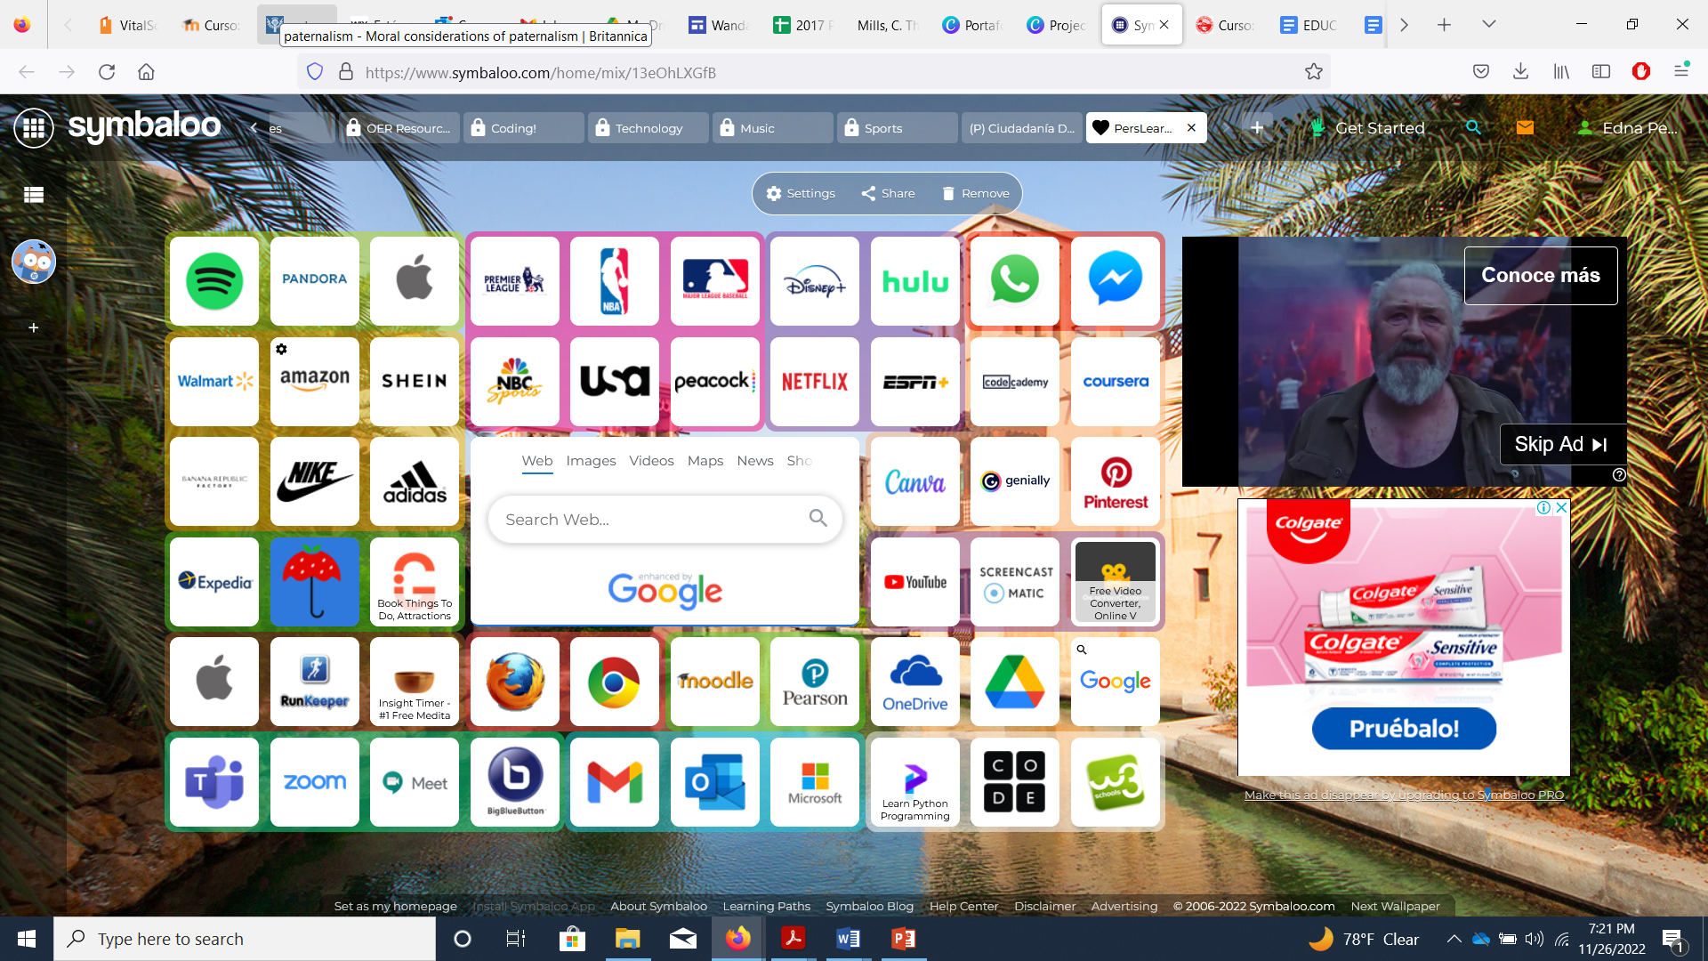
Task: Open the Walmart tile
Action: pyautogui.click(x=214, y=381)
